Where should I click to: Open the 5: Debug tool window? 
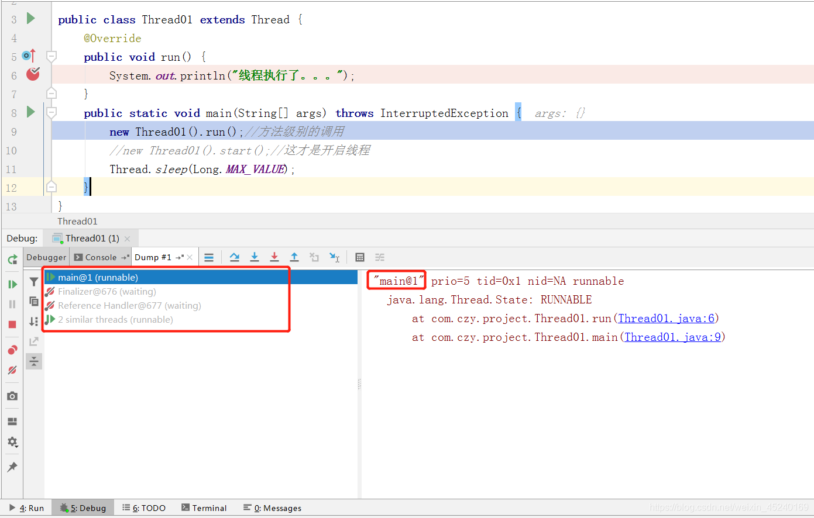click(83, 508)
